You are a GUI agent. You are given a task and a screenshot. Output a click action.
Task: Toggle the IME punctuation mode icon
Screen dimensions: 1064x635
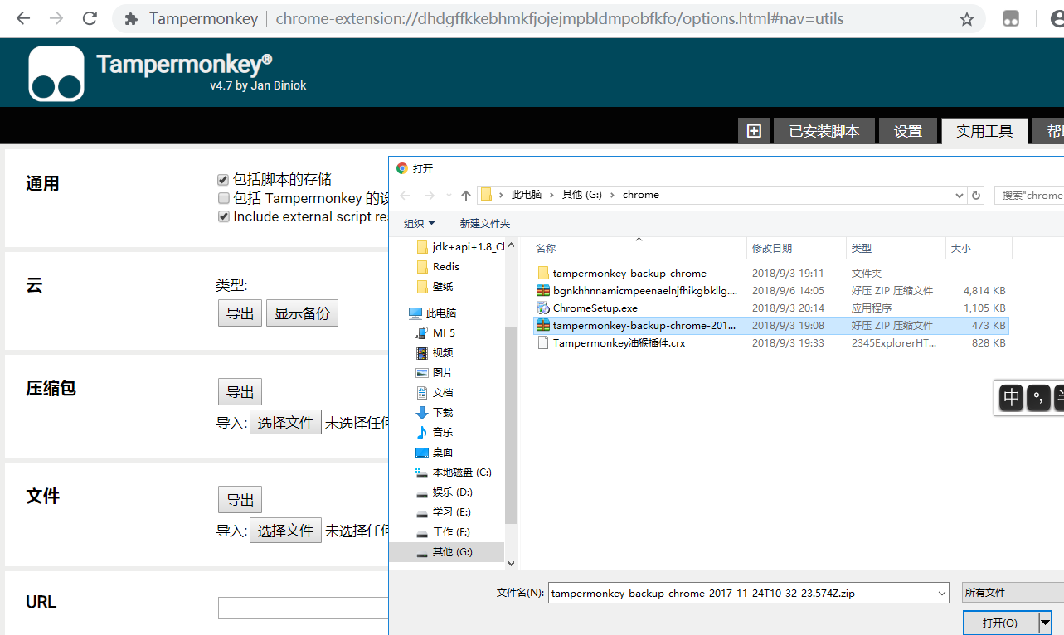pyautogui.click(x=1038, y=398)
